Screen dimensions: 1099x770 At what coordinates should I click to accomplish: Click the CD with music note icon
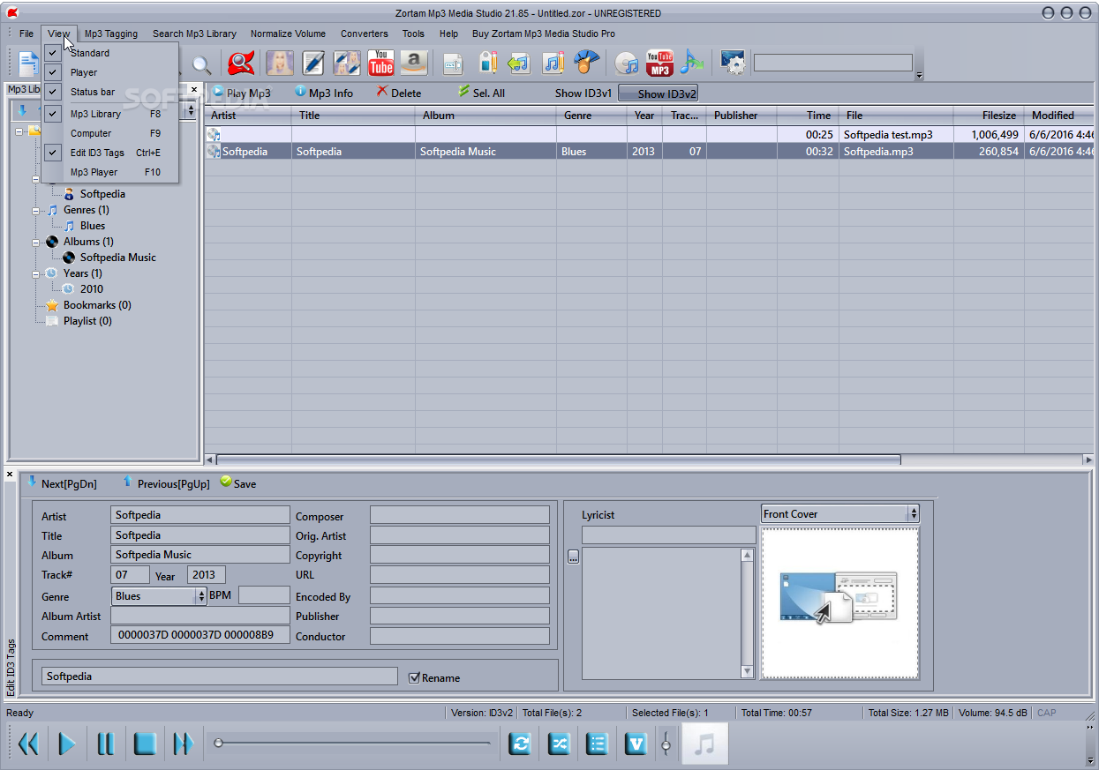627,64
